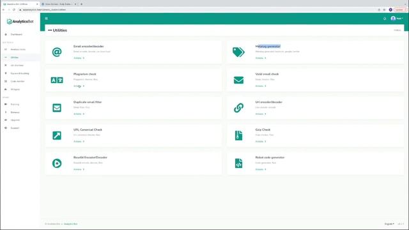Open Actions link under Duplicate email filter
Image resolution: width=409 pixels, height=230 pixels.
coord(79,114)
